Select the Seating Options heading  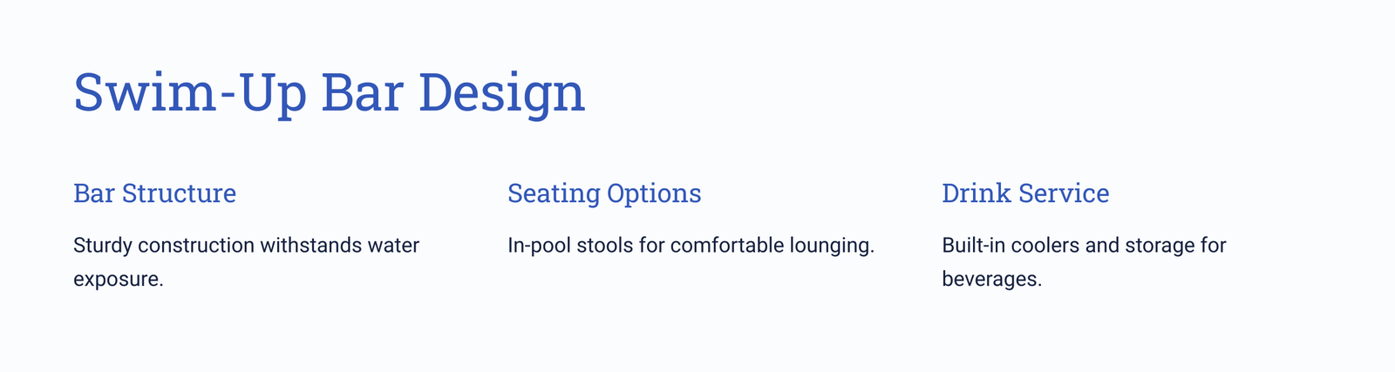[604, 193]
